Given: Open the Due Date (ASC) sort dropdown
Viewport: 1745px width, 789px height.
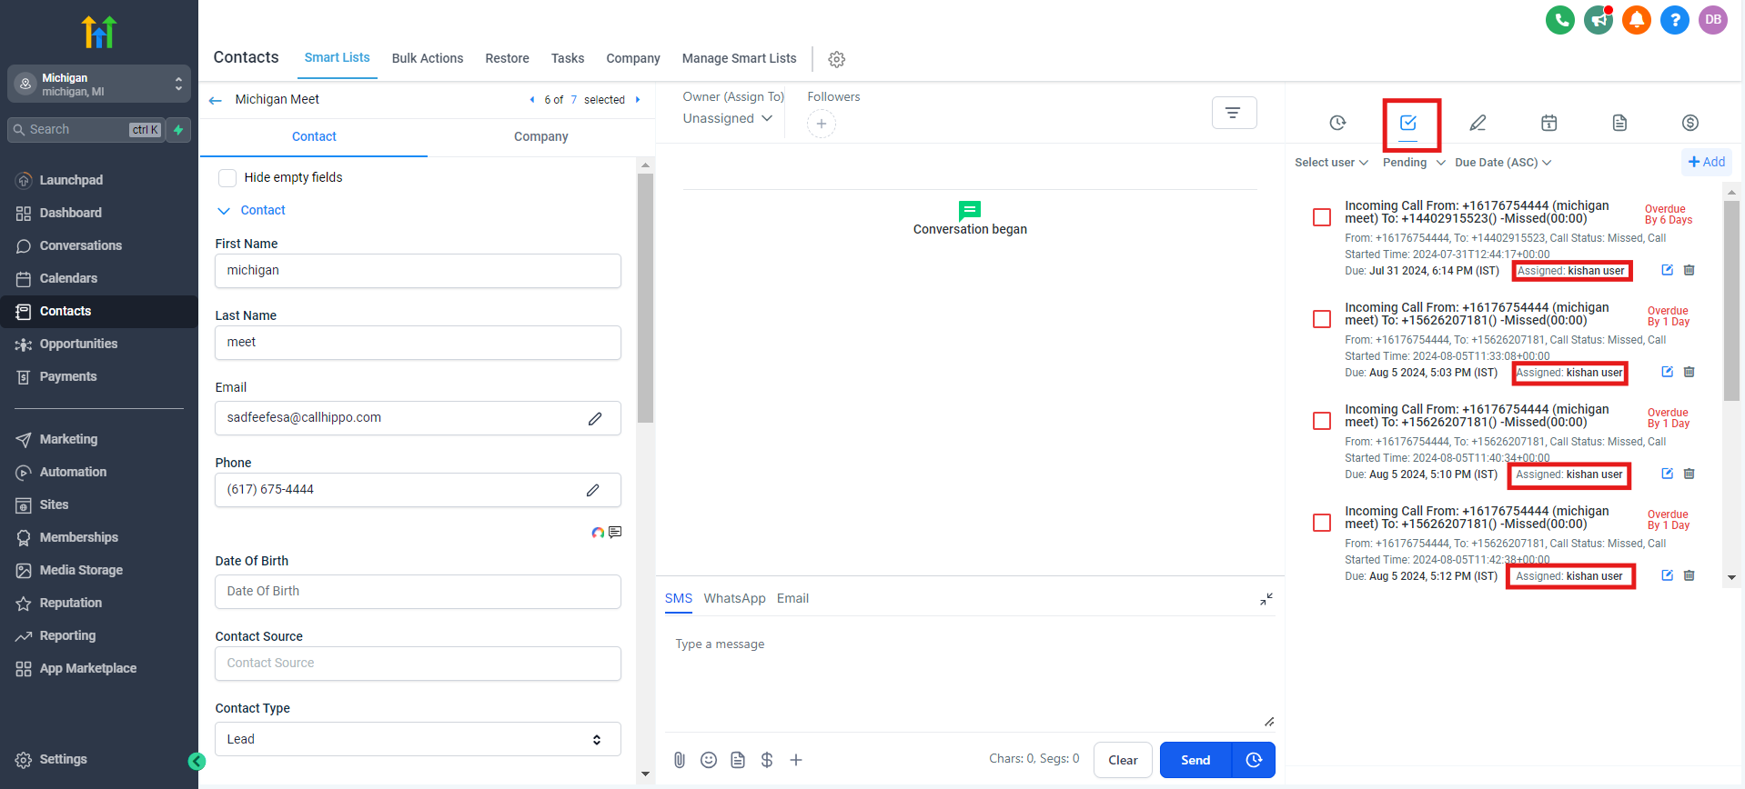Looking at the screenshot, I should tap(1503, 163).
